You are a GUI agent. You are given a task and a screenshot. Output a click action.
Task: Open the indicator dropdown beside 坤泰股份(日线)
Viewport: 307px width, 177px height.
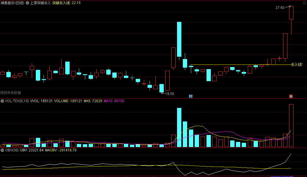tap(27, 3)
